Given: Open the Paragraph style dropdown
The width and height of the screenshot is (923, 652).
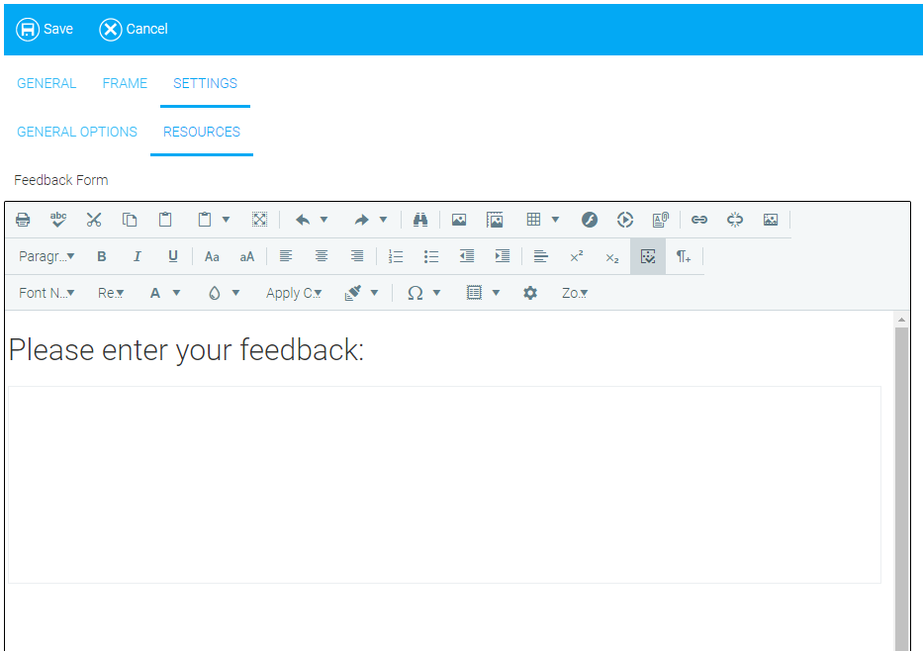Looking at the screenshot, I should (x=46, y=256).
